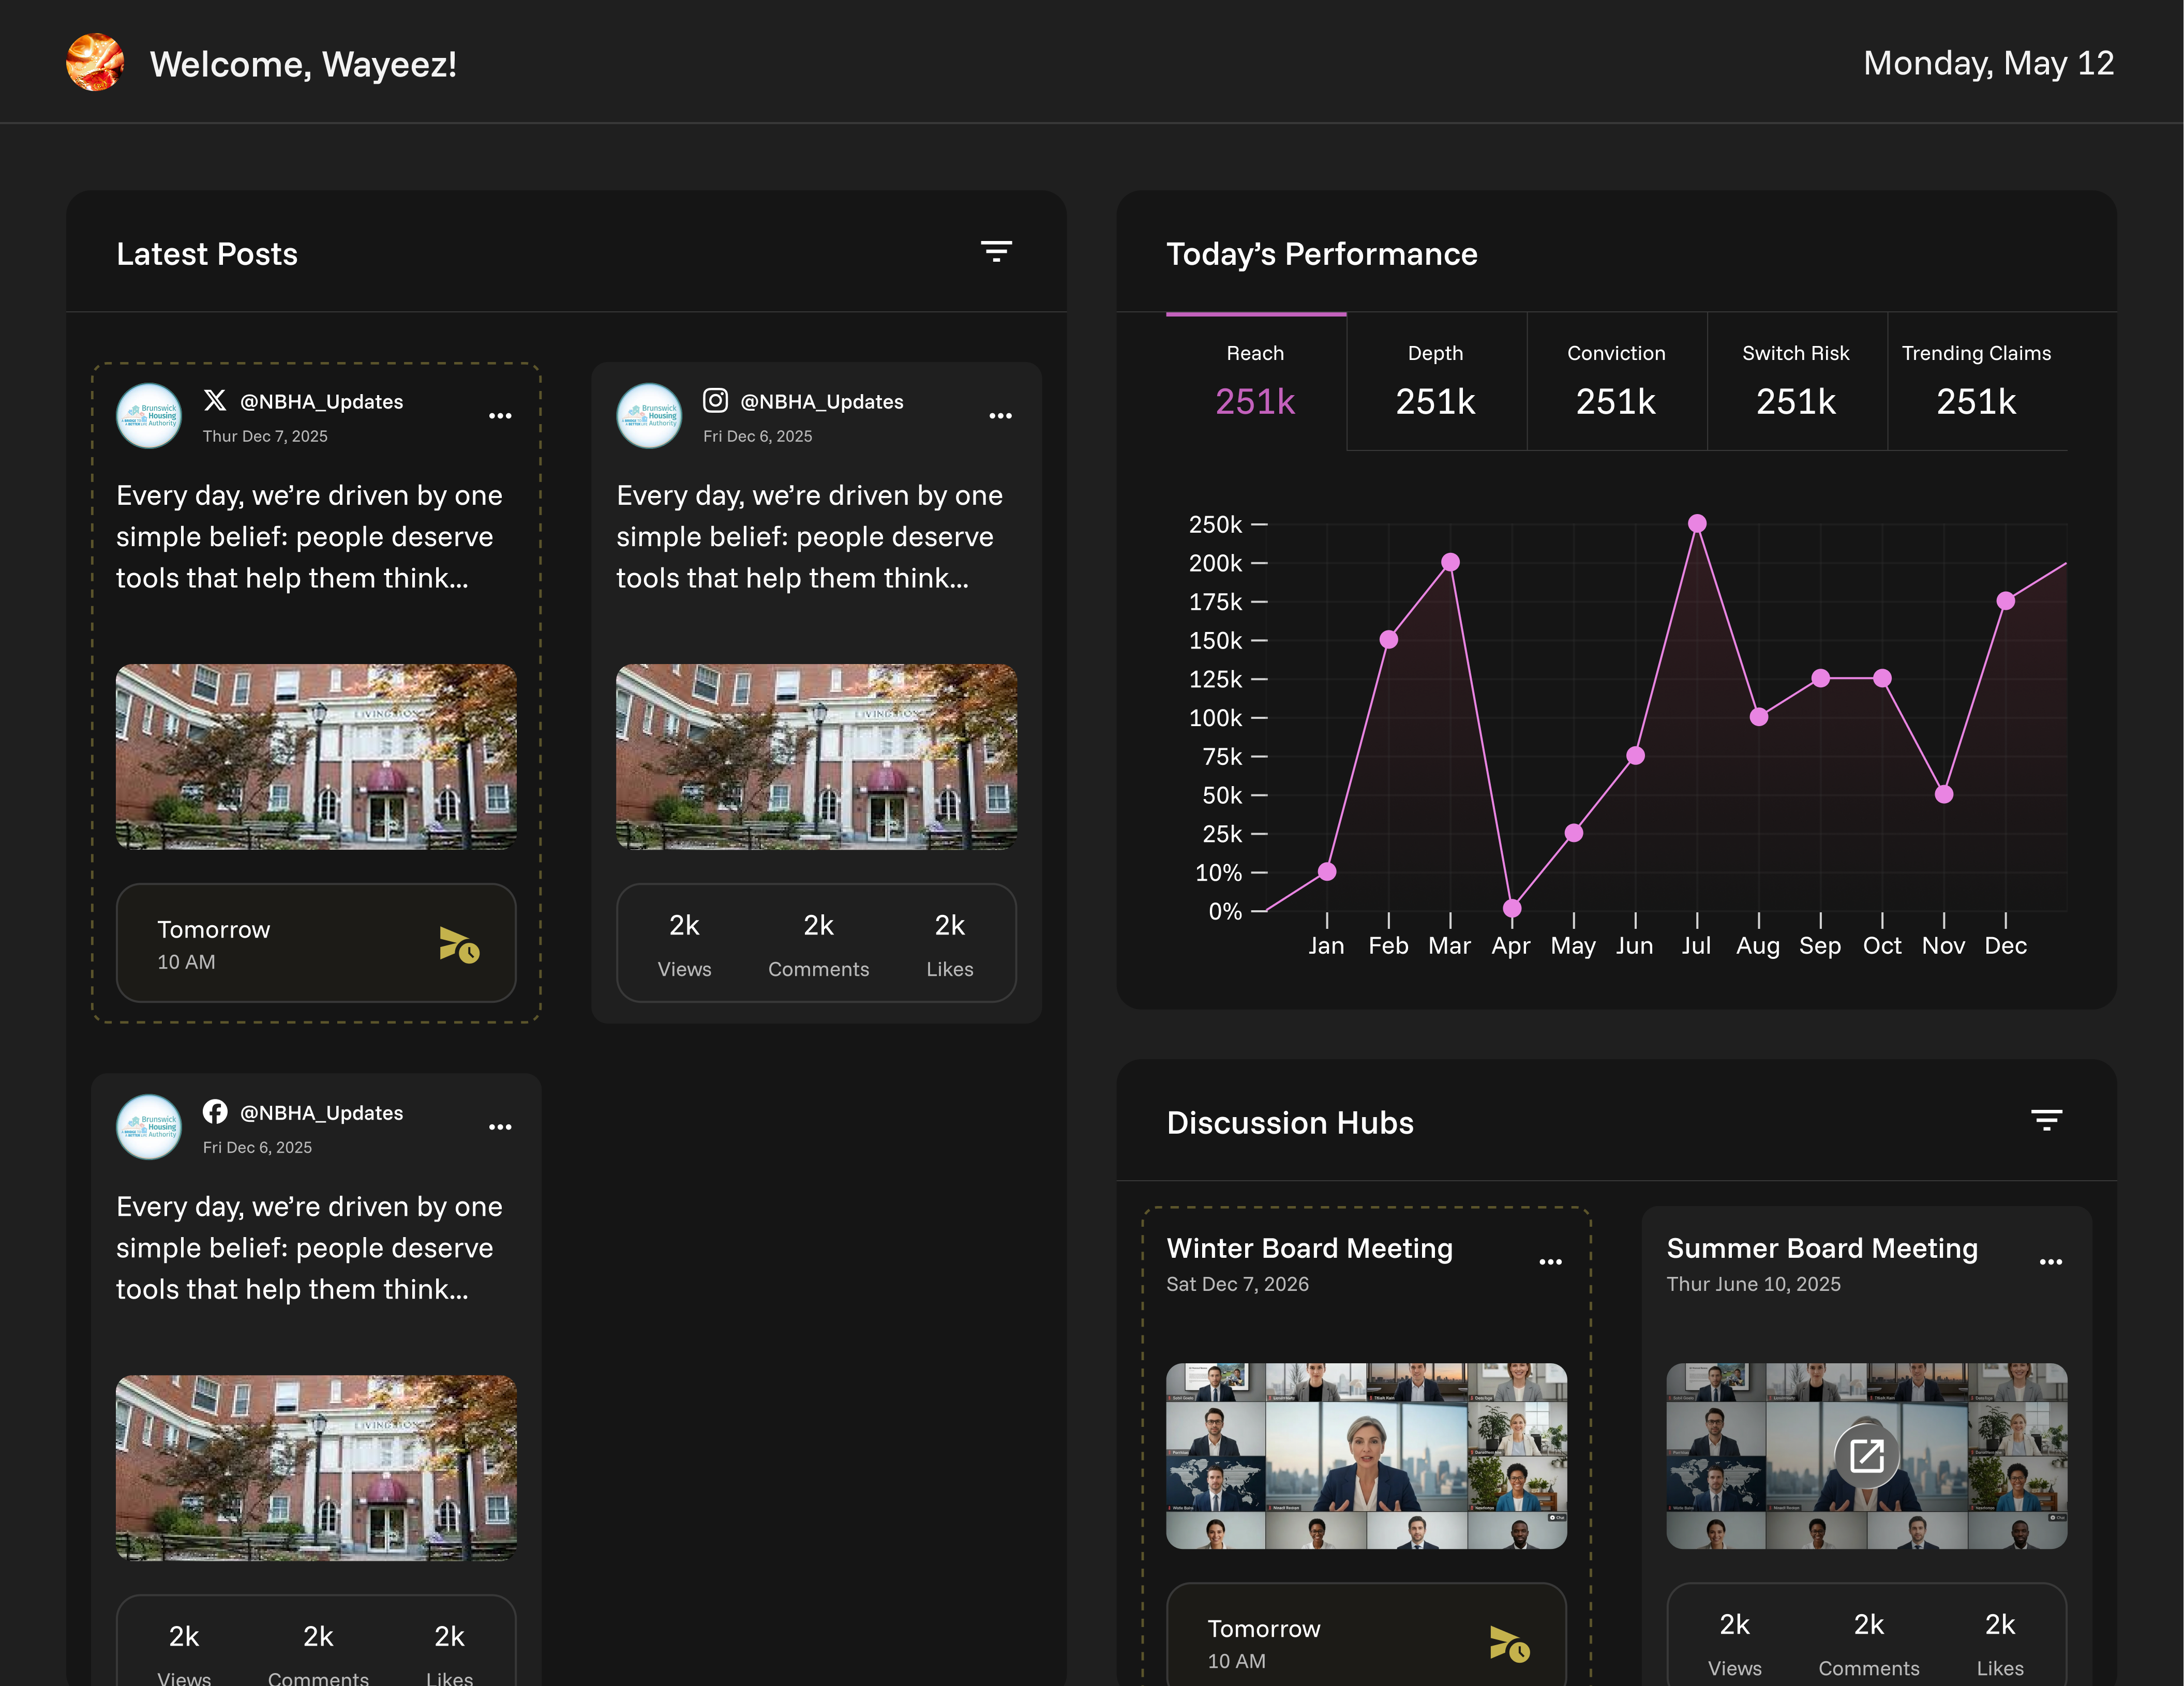2184x1686 pixels.
Task: Open more options for Winter Board Meeting
Action: pos(1550,1262)
